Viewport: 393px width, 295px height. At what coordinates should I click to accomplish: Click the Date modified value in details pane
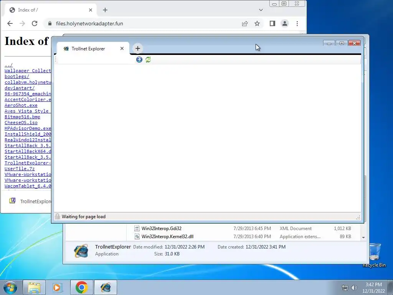[185, 247]
